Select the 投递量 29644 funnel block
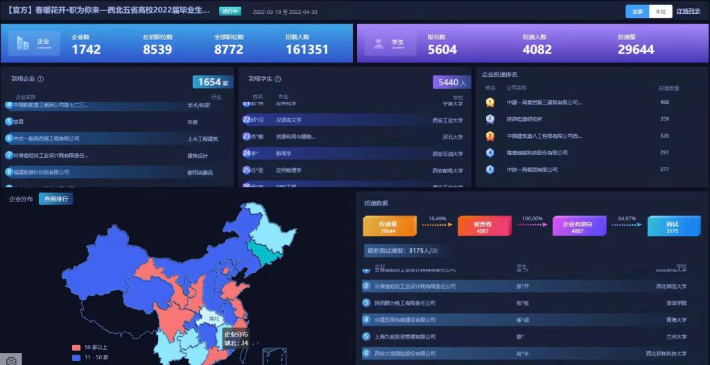The width and height of the screenshot is (710, 365). coord(389,227)
